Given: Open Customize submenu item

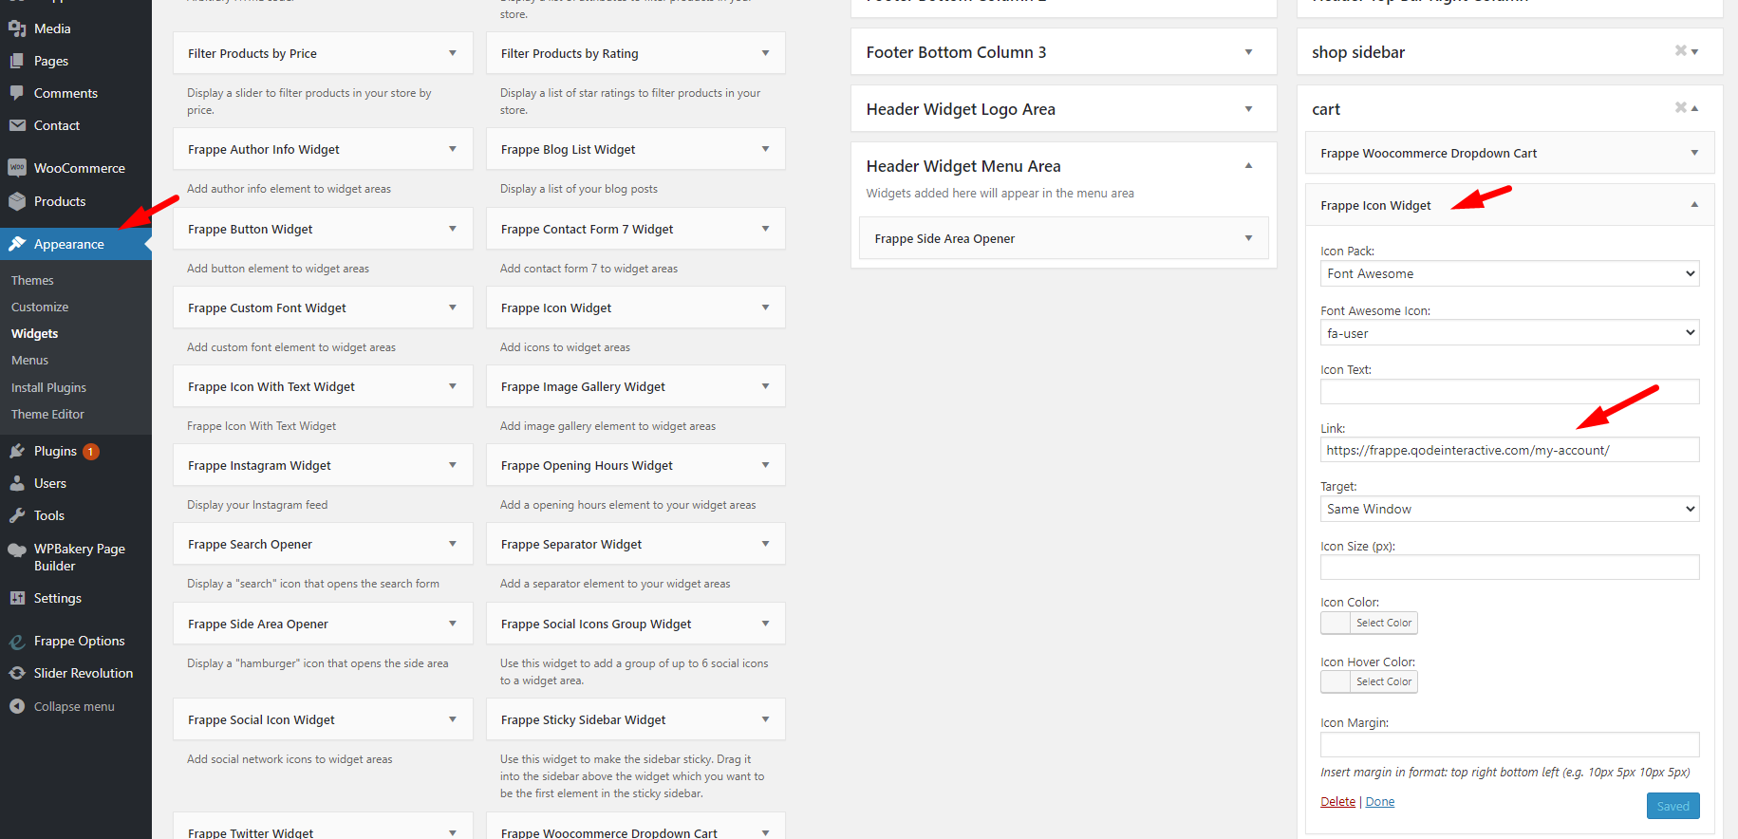Looking at the screenshot, I should click(x=40, y=307).
